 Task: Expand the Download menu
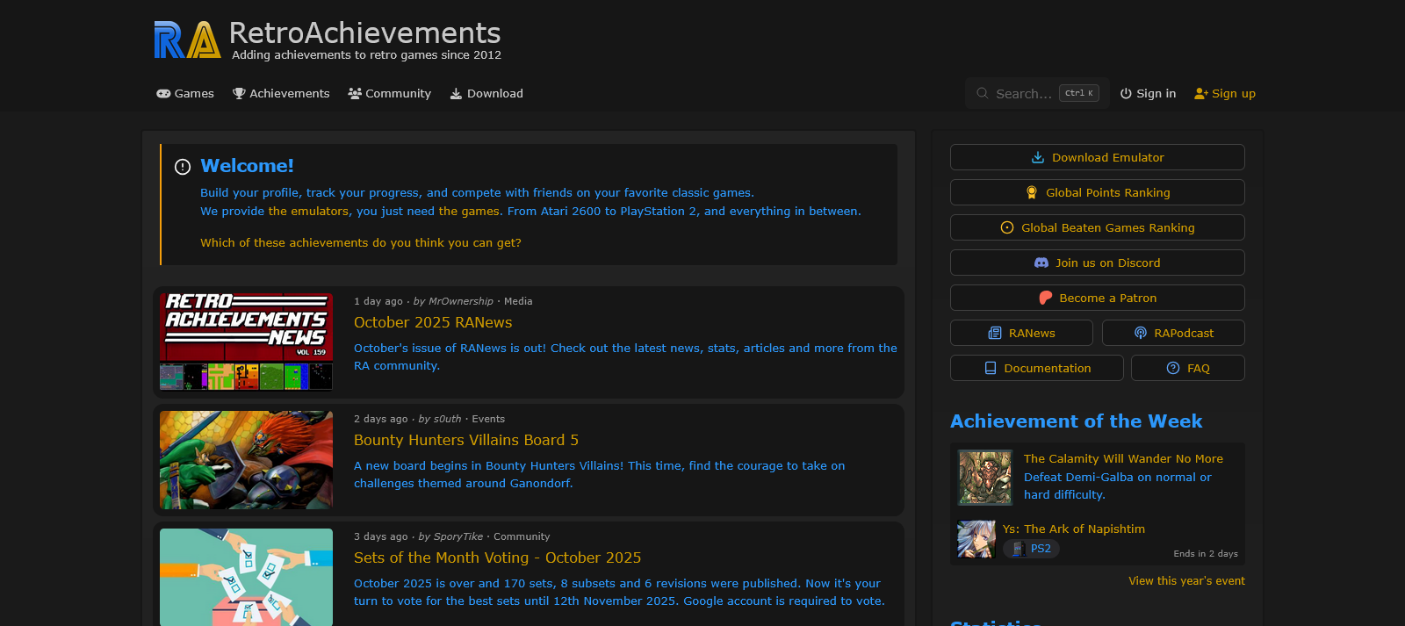486,94
